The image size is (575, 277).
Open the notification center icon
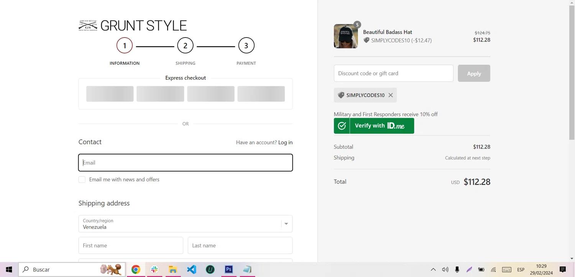[563, 269]
